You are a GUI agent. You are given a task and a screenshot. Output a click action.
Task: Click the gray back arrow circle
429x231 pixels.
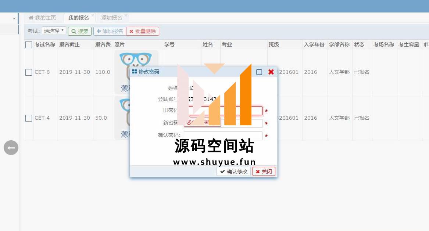pyautogui.click(x=11, y=148)
